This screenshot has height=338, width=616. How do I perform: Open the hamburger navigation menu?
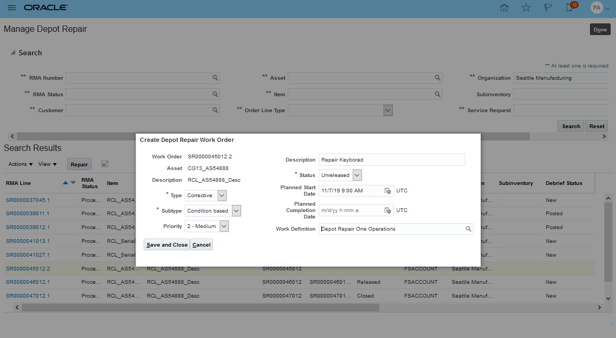click(12, 7)
